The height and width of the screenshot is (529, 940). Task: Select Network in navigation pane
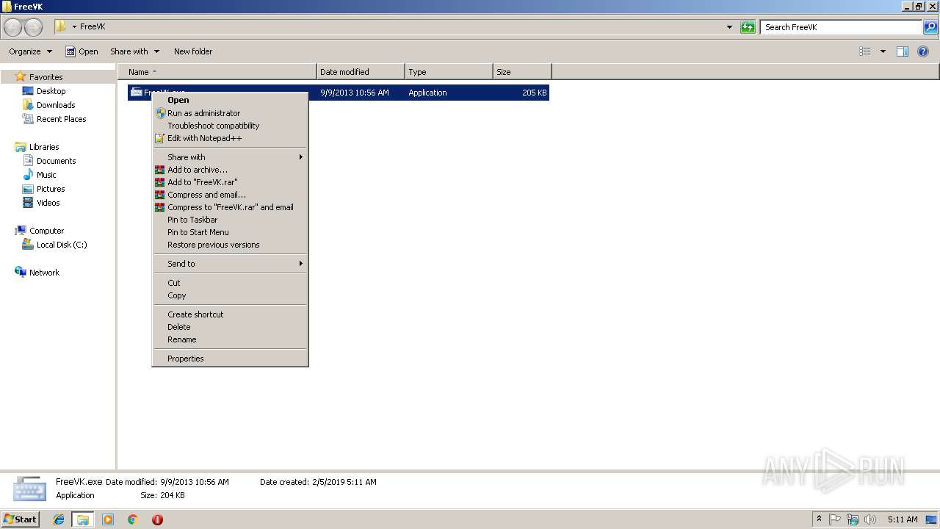pyautogui.click(x=44, y=273)
